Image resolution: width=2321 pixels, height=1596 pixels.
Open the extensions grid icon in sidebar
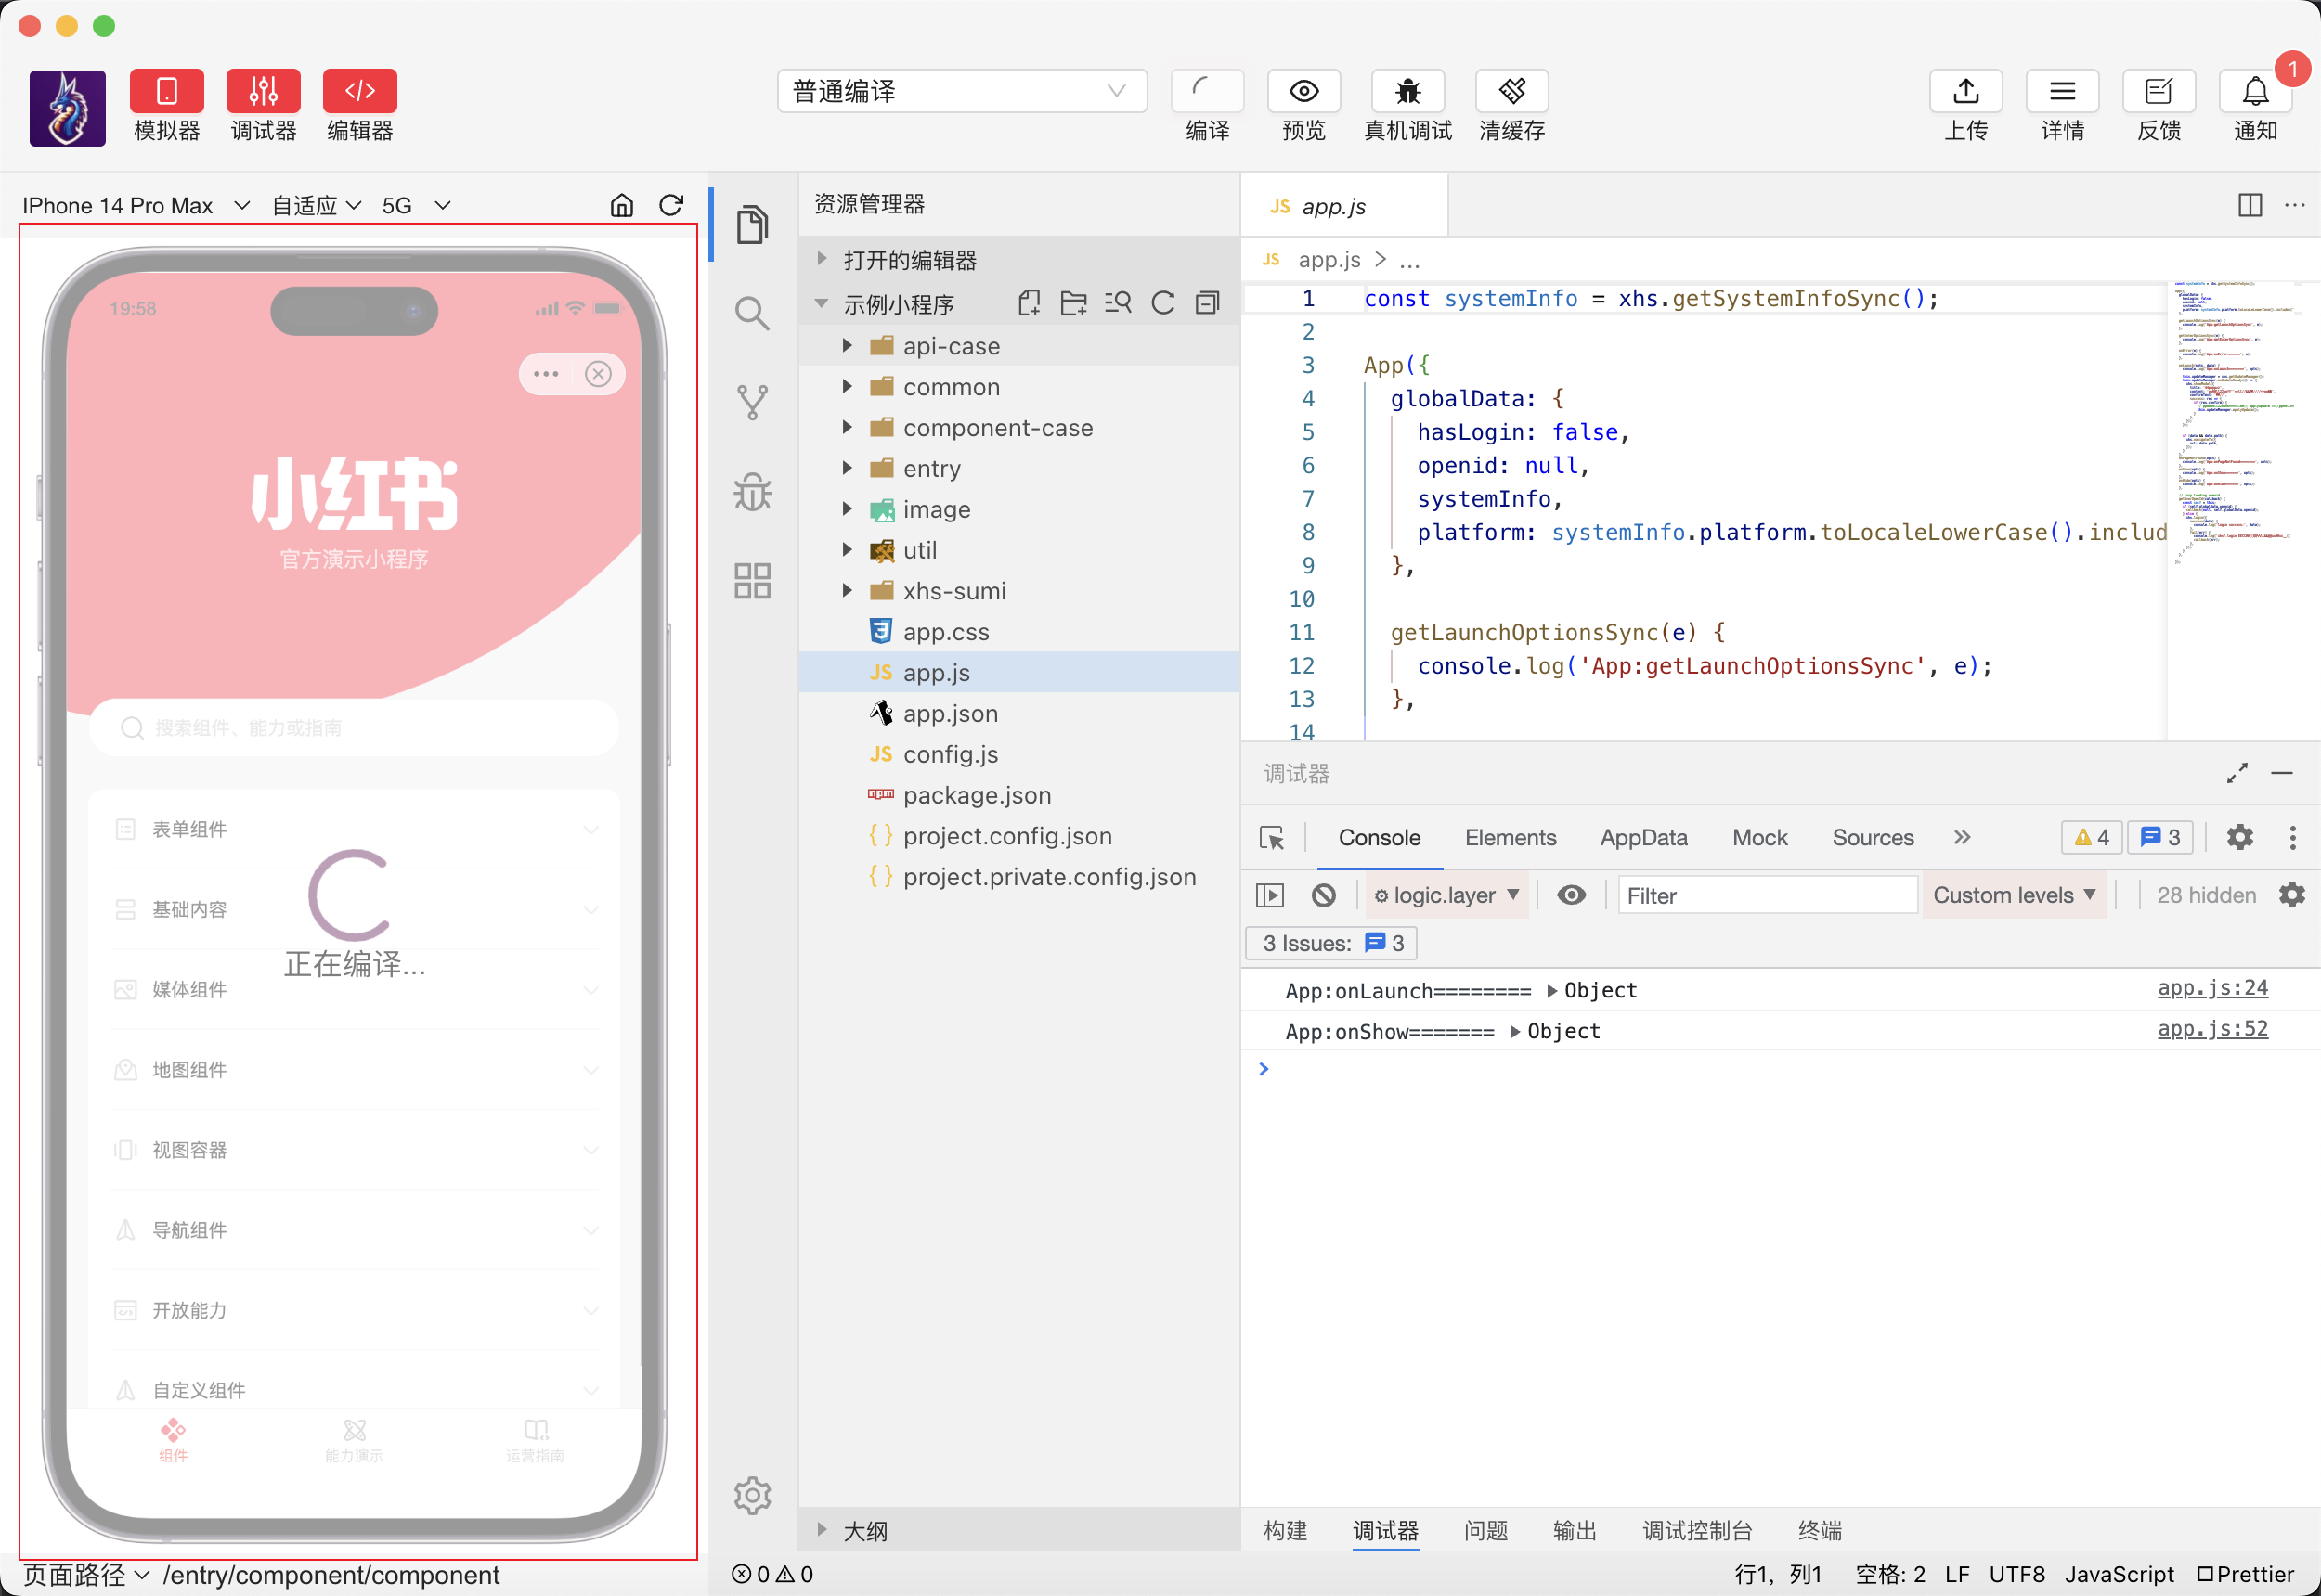[752, 580]
